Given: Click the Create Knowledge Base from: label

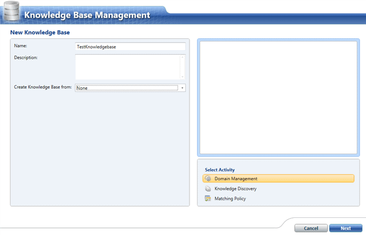Looking at the screenshot, I should coord(43,87).
